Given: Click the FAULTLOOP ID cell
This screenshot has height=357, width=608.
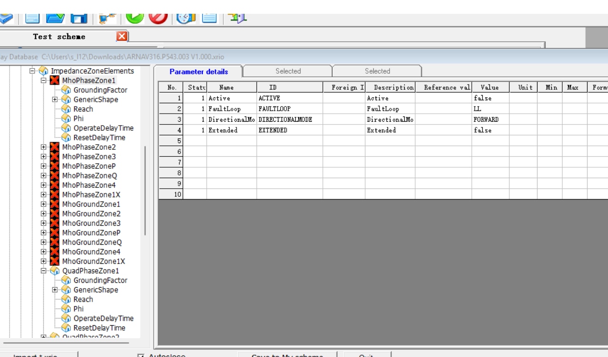Looking at the screenshot, I should (x=290, y=109).
